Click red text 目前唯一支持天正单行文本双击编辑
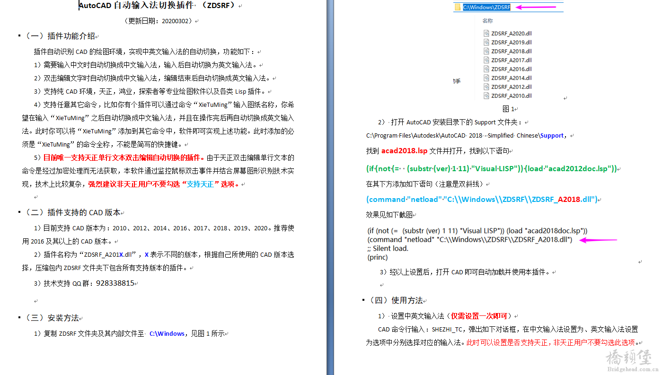The image size is (662, 375). (x=124, y=157)
